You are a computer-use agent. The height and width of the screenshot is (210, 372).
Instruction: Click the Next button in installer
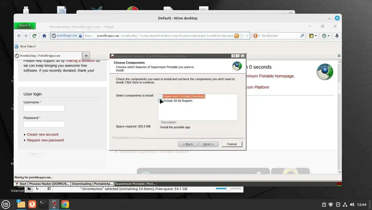208,144
